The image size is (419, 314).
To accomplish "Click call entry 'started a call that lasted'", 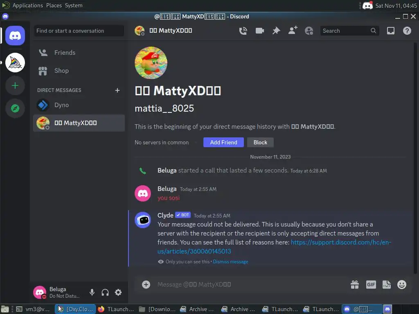I will click(233, 170).
